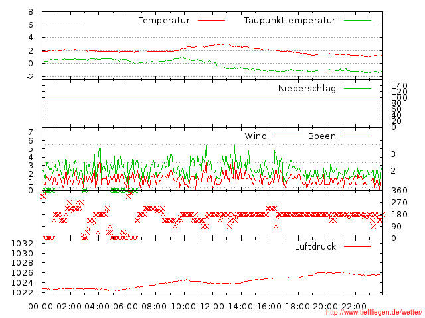Open the tieffliegen.de/wetter link
Viewport: 425px width, 318px height.
point(374,313)
